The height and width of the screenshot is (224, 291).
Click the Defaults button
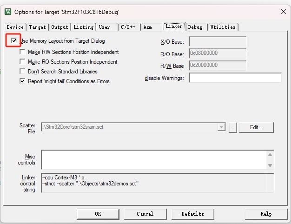coord(193,214)
